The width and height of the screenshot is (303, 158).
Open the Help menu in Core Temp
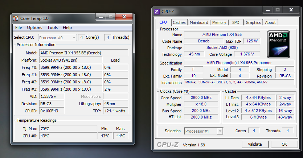pyautogui.click(x=67, y=28)
